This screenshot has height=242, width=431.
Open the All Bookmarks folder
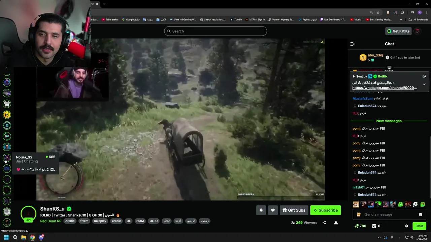pyautogui.click(x=418, y=19)
